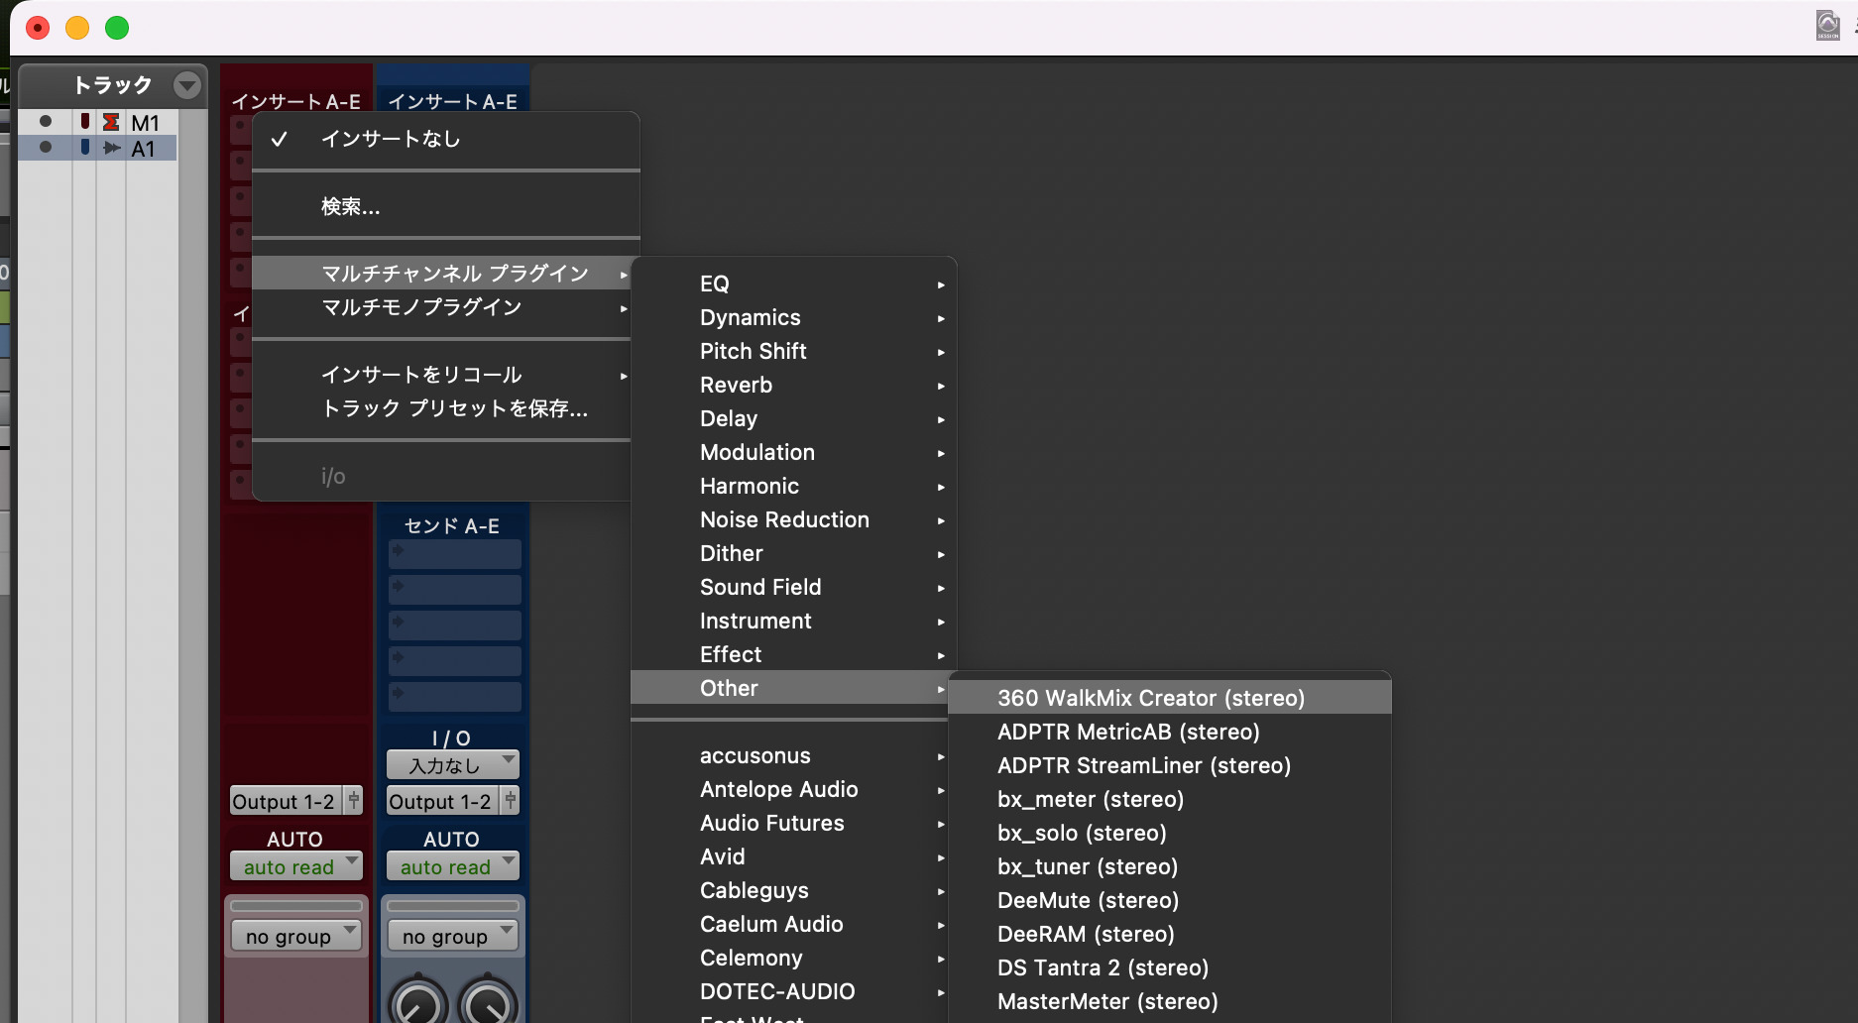Open the 入力なし input selector on A1
Image resolution: width=1858 pixels, height=1023 pixels.
point(452,764)
